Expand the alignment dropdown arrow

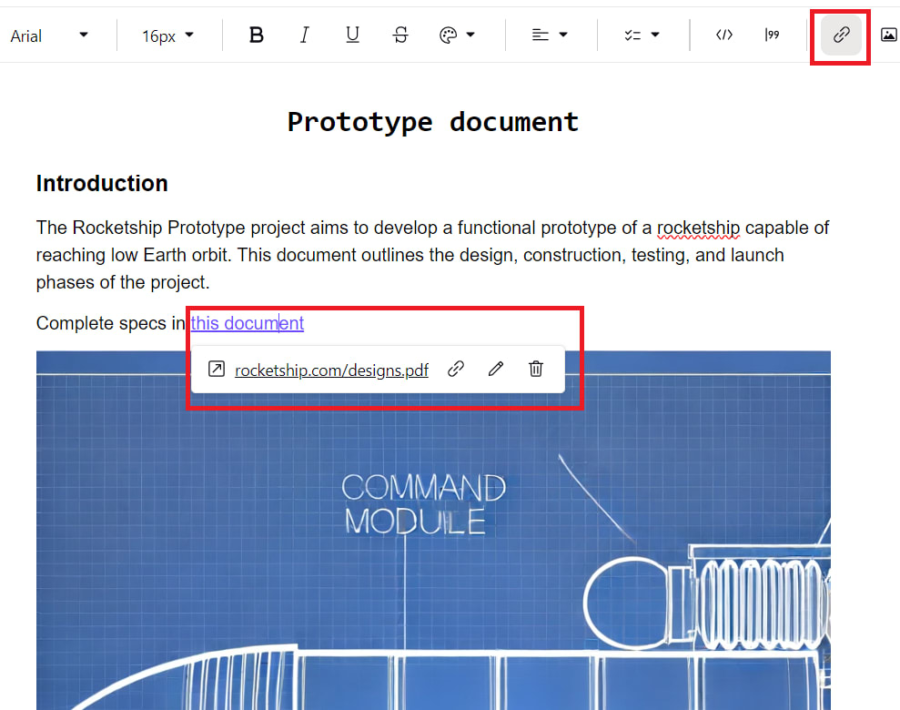[x=563, y=35]
